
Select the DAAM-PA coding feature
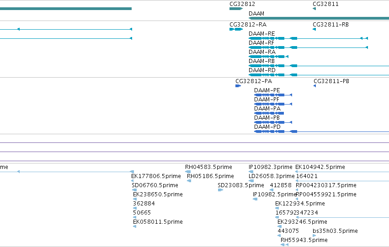[269, 113]
